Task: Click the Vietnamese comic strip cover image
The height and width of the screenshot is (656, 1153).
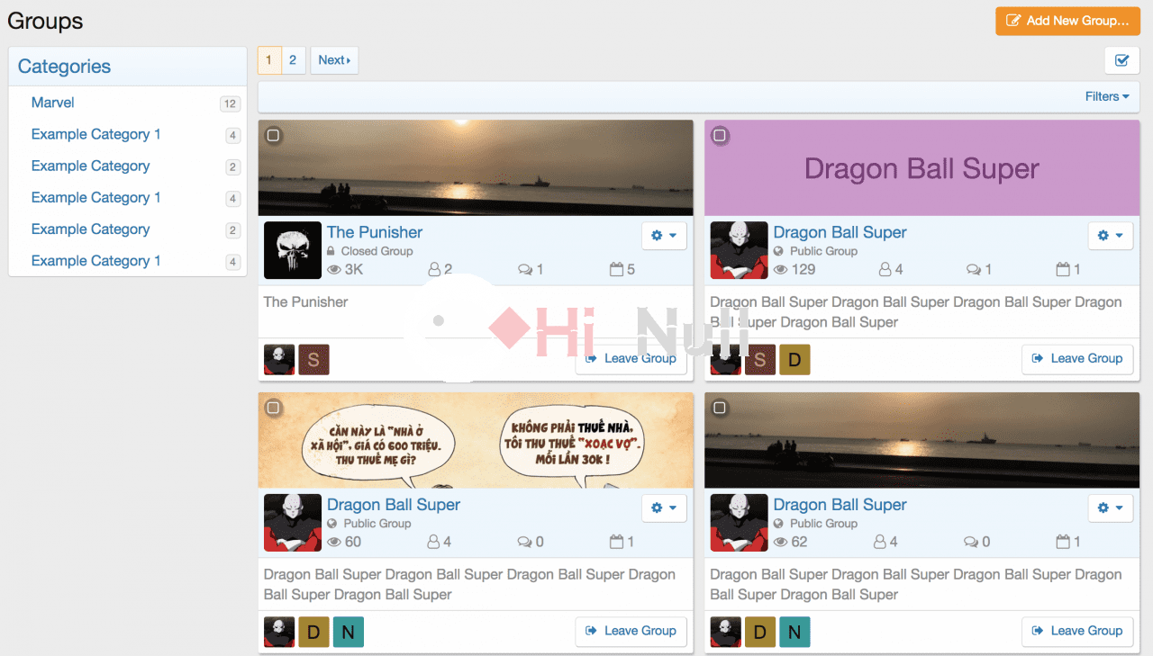Action: coord(476,441)
